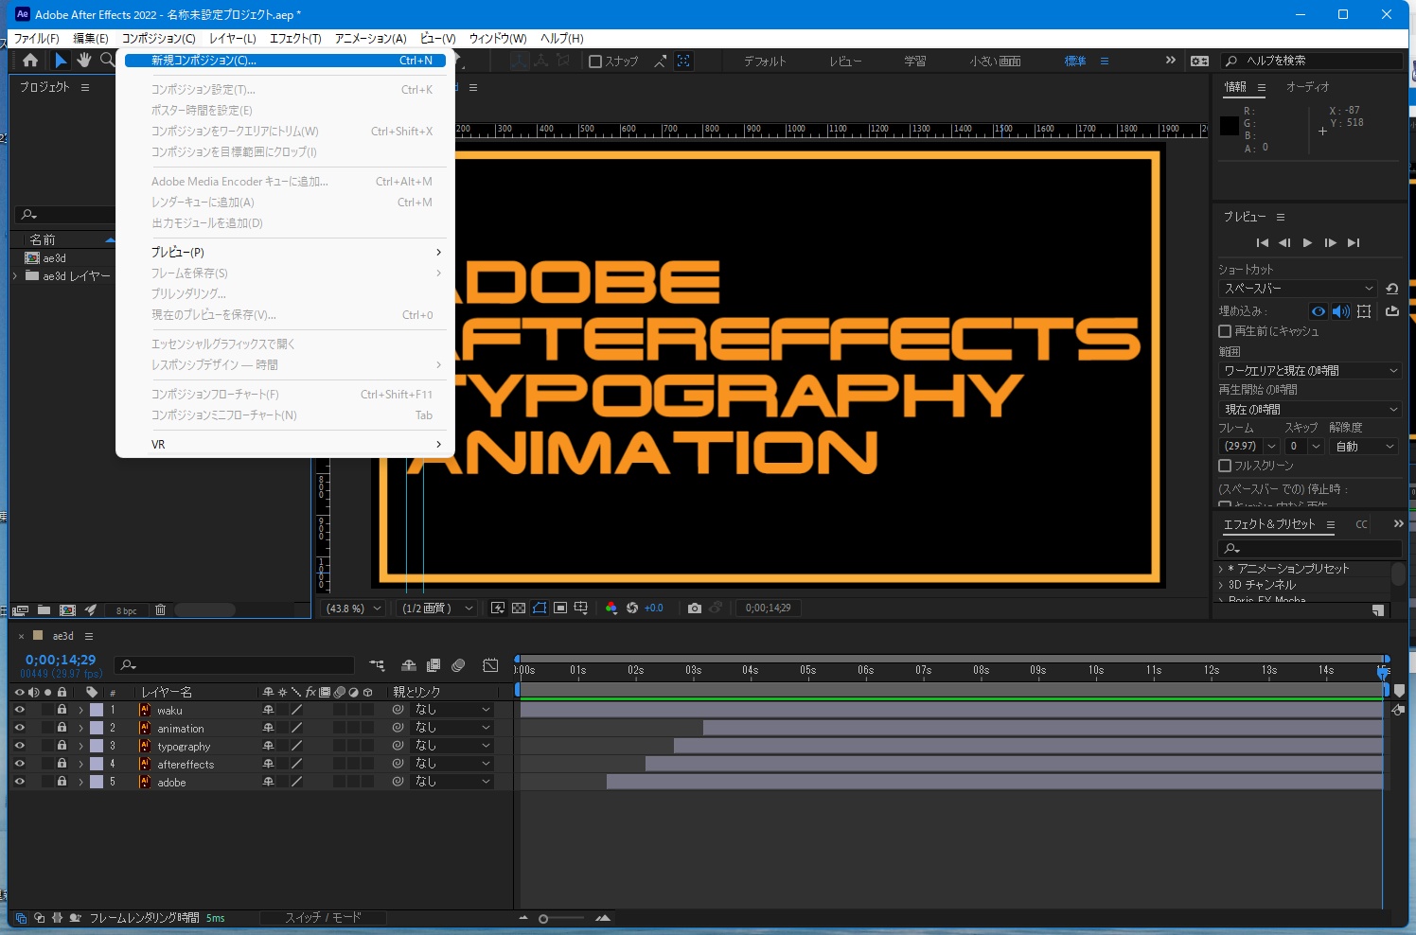Image resolution: width=1416 pixels, height=935 pixels.
Task: Hide the waku layer using its eye
Action: (19, 710)
